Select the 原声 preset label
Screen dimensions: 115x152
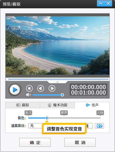64,113
